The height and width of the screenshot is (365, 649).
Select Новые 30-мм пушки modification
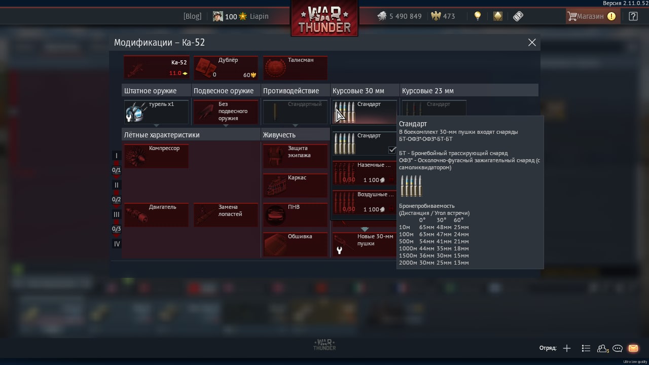tap(365, 244)
